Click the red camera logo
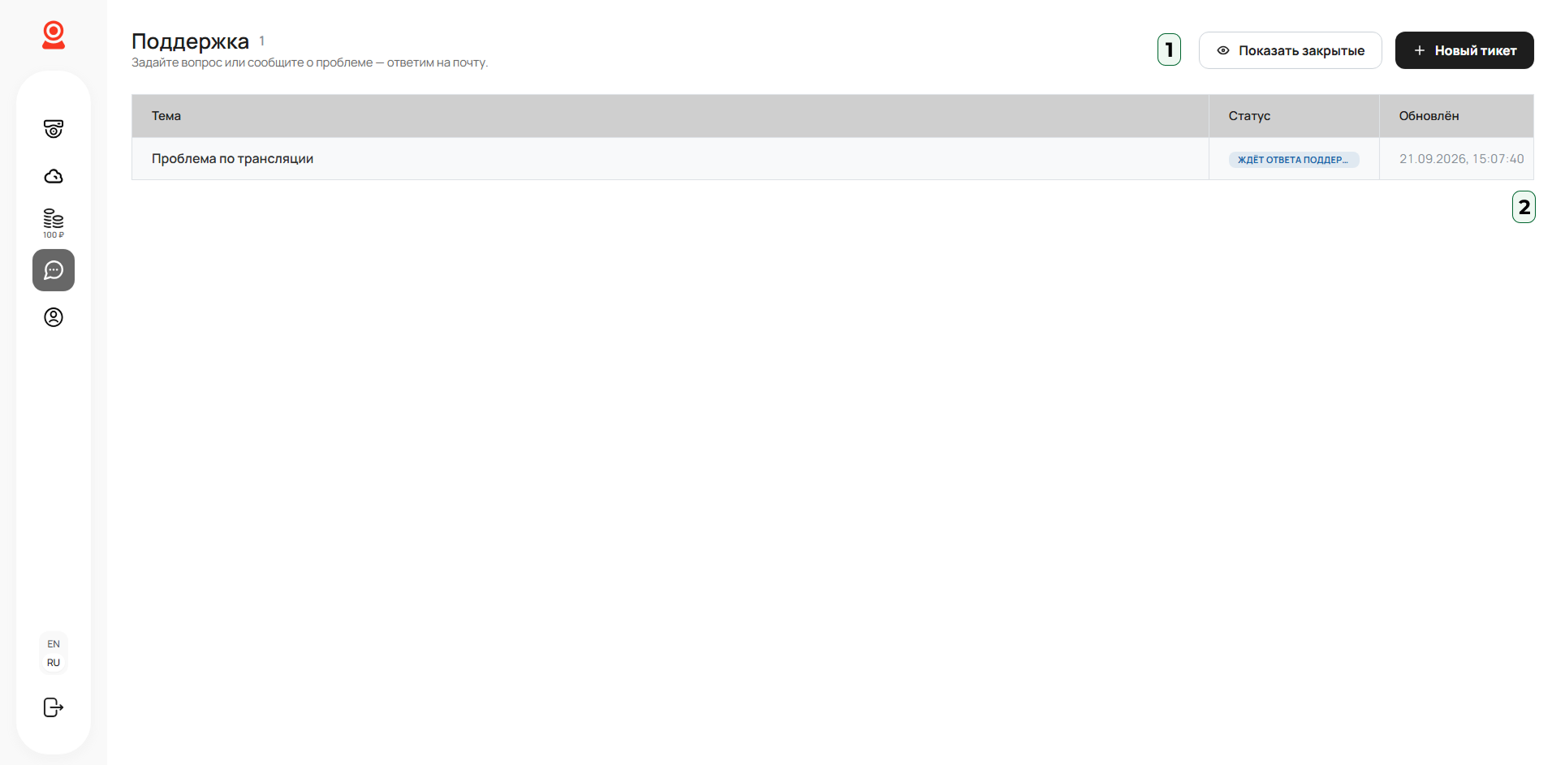Image resolution: width=1552 pixels, height=765 pixels. pyautogui.click(x=54, y=35)
